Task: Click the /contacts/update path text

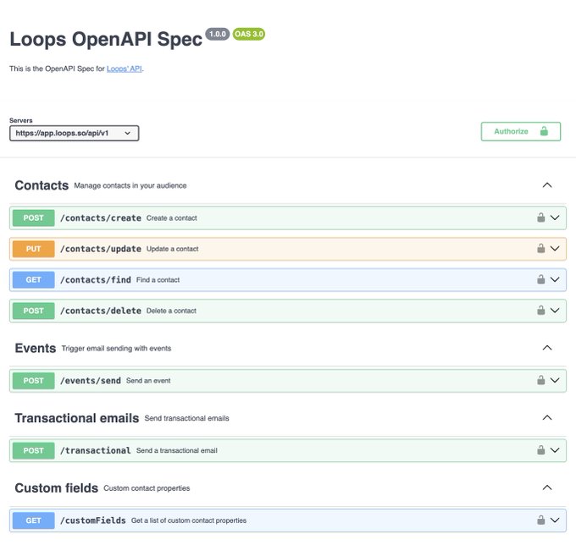Action: pyautogui.click(x=101, y=249)
